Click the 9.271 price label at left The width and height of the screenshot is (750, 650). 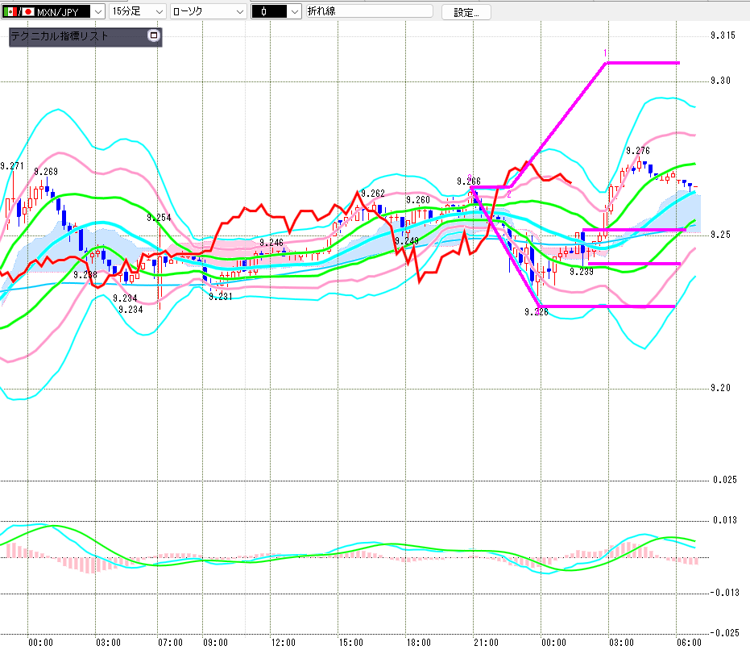coord(12,166)
